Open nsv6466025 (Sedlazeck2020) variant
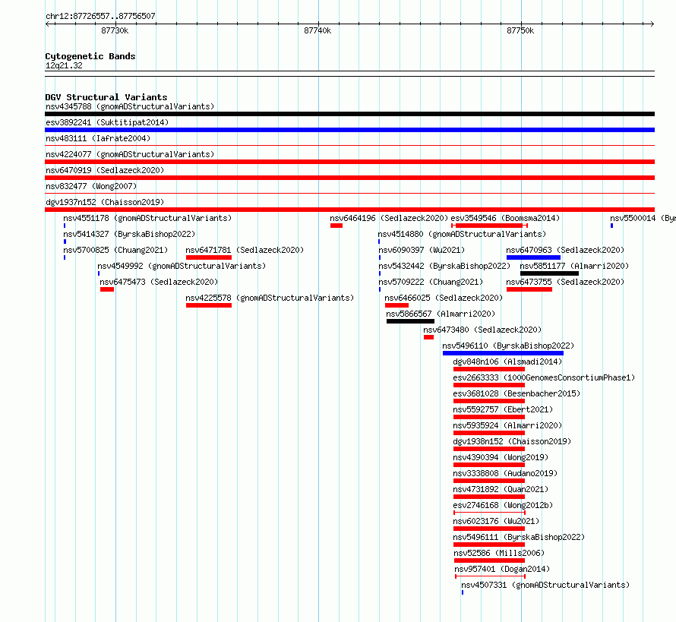Image resolution: width=676 pixels, height=622 pixels. [x=444, y=298]
